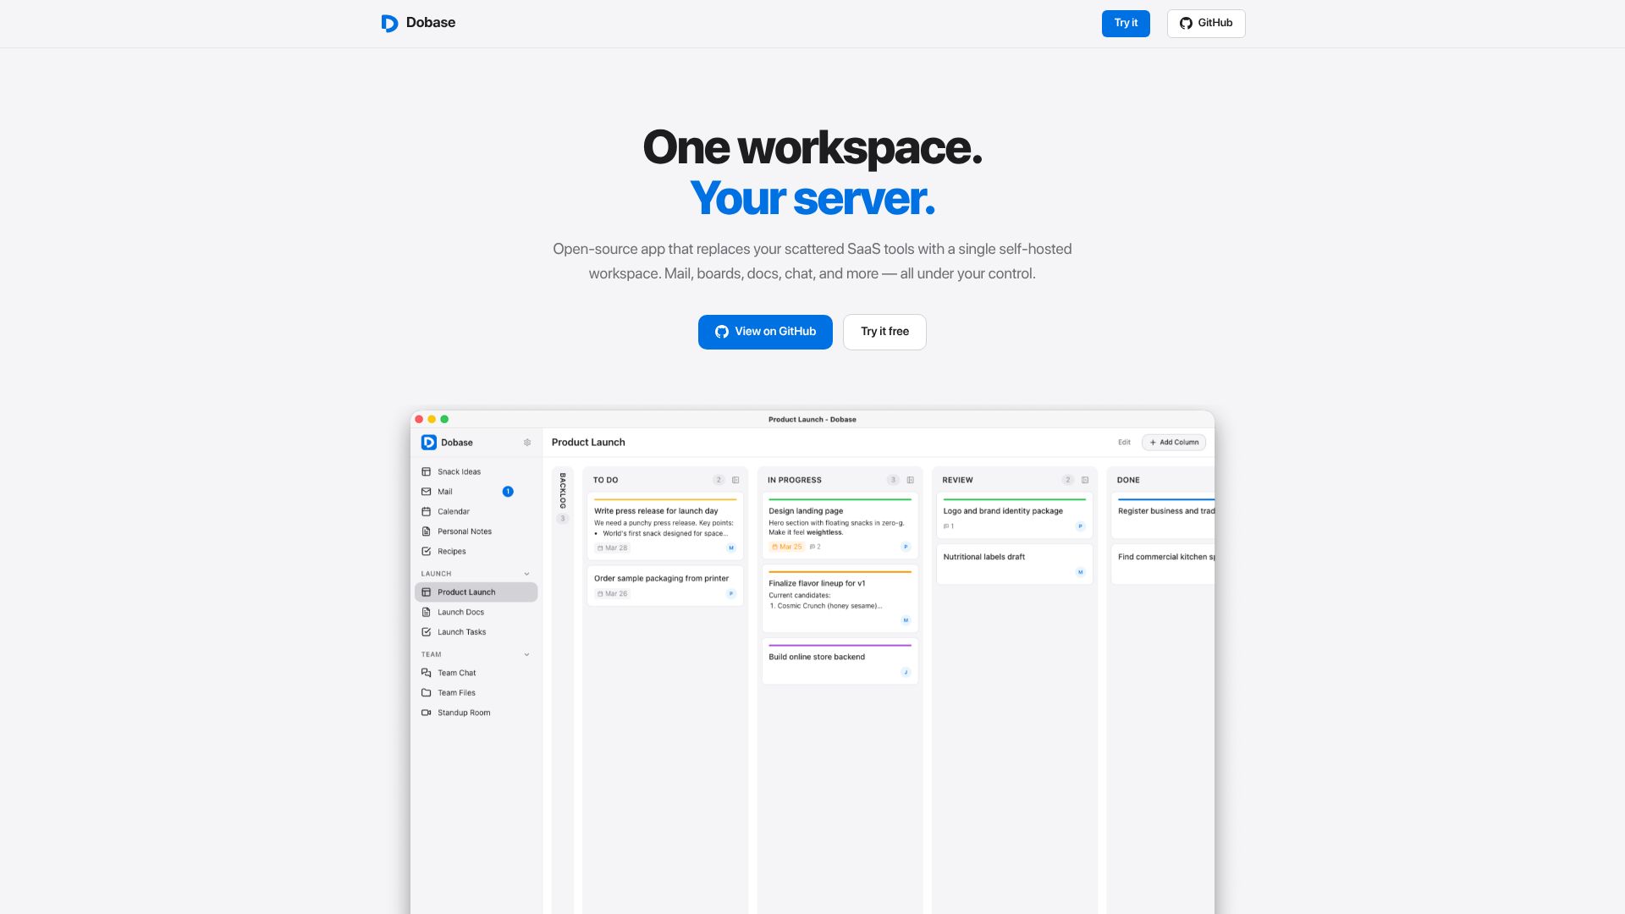The image size is (1625, 914).
Task: Open the Write press release for launch day card
Action: (x=665, y=526)
